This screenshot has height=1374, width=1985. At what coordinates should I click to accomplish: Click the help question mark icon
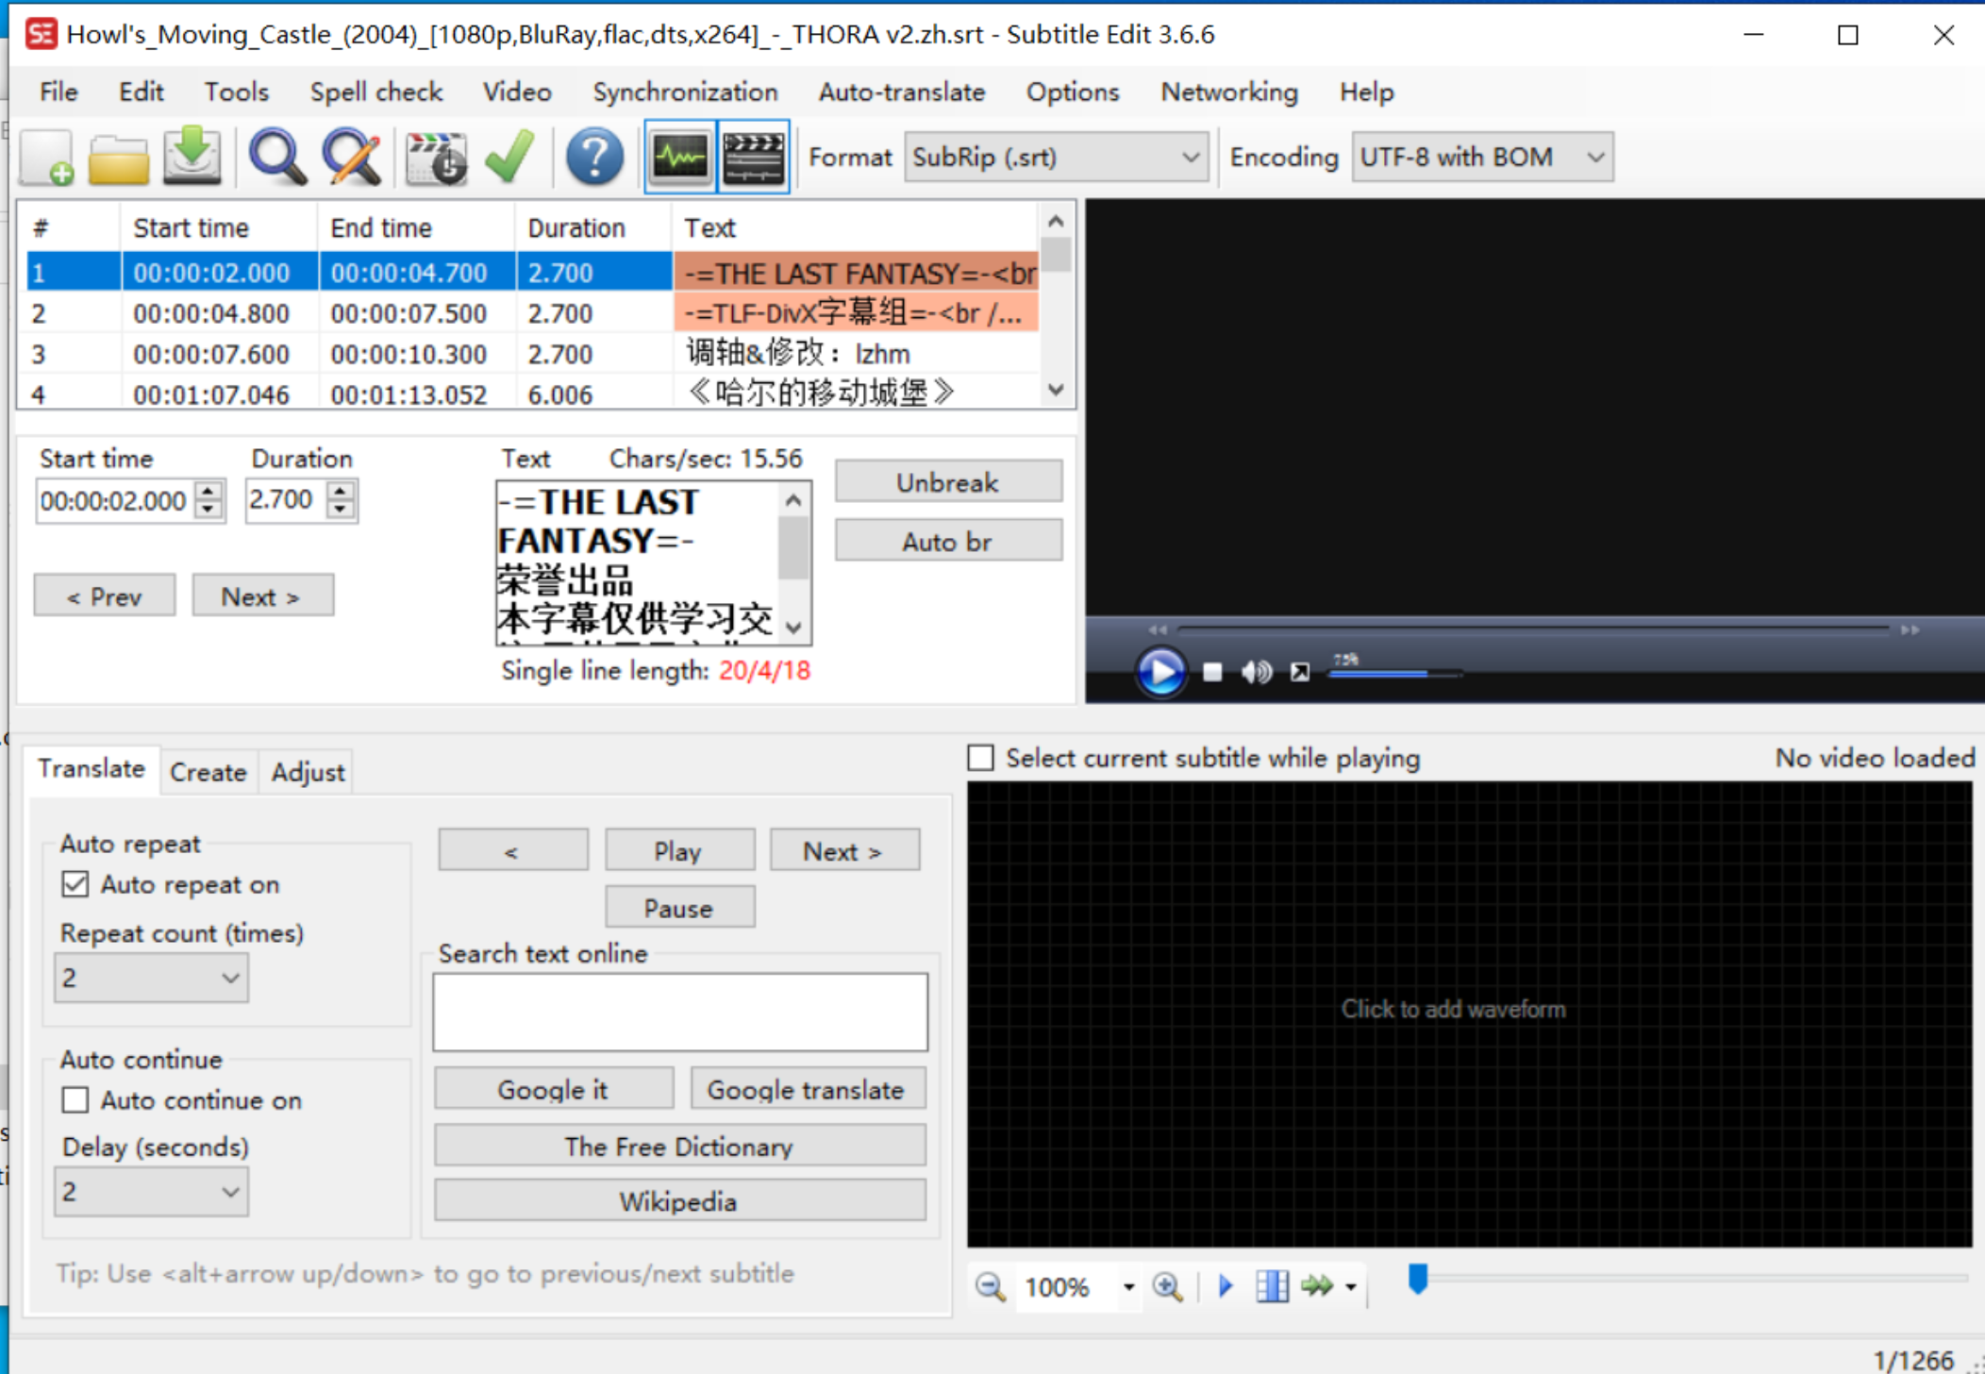point(594,159)
